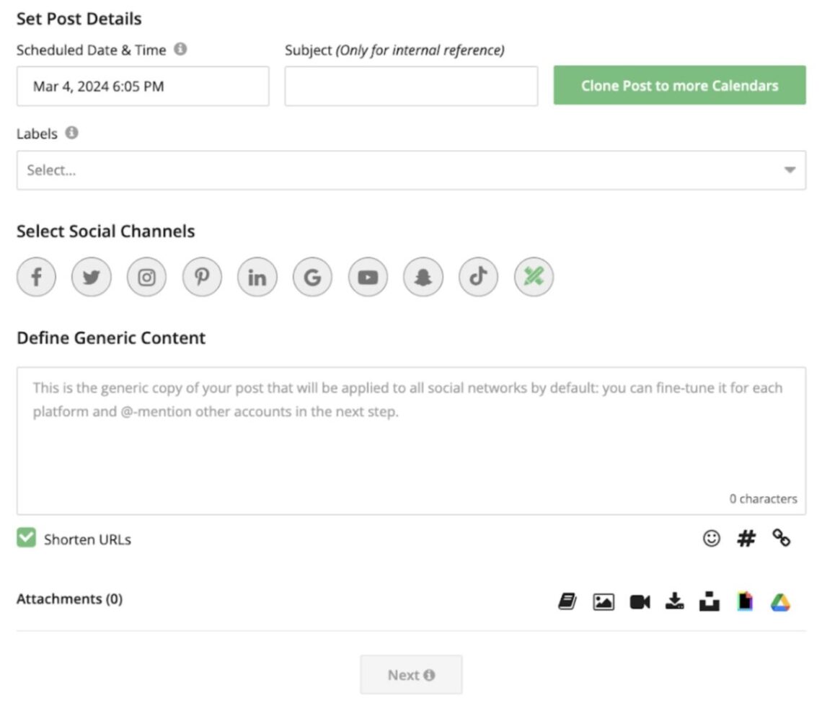Switch to the Snapchat channel

pyautogui.click(x=423, y=276)
